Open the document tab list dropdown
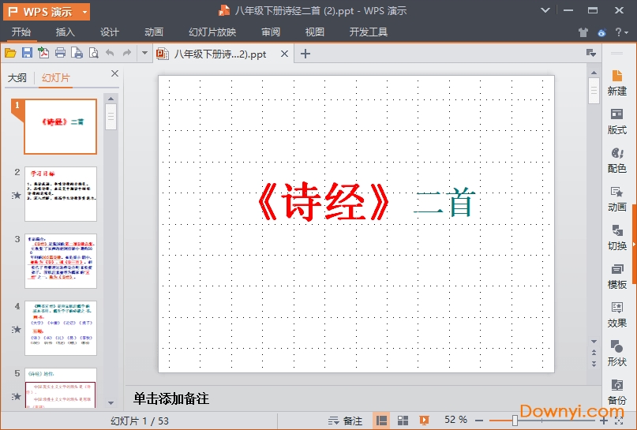This screenshot has width=637, height=430. pyautogui.click(x=591, y=53)
